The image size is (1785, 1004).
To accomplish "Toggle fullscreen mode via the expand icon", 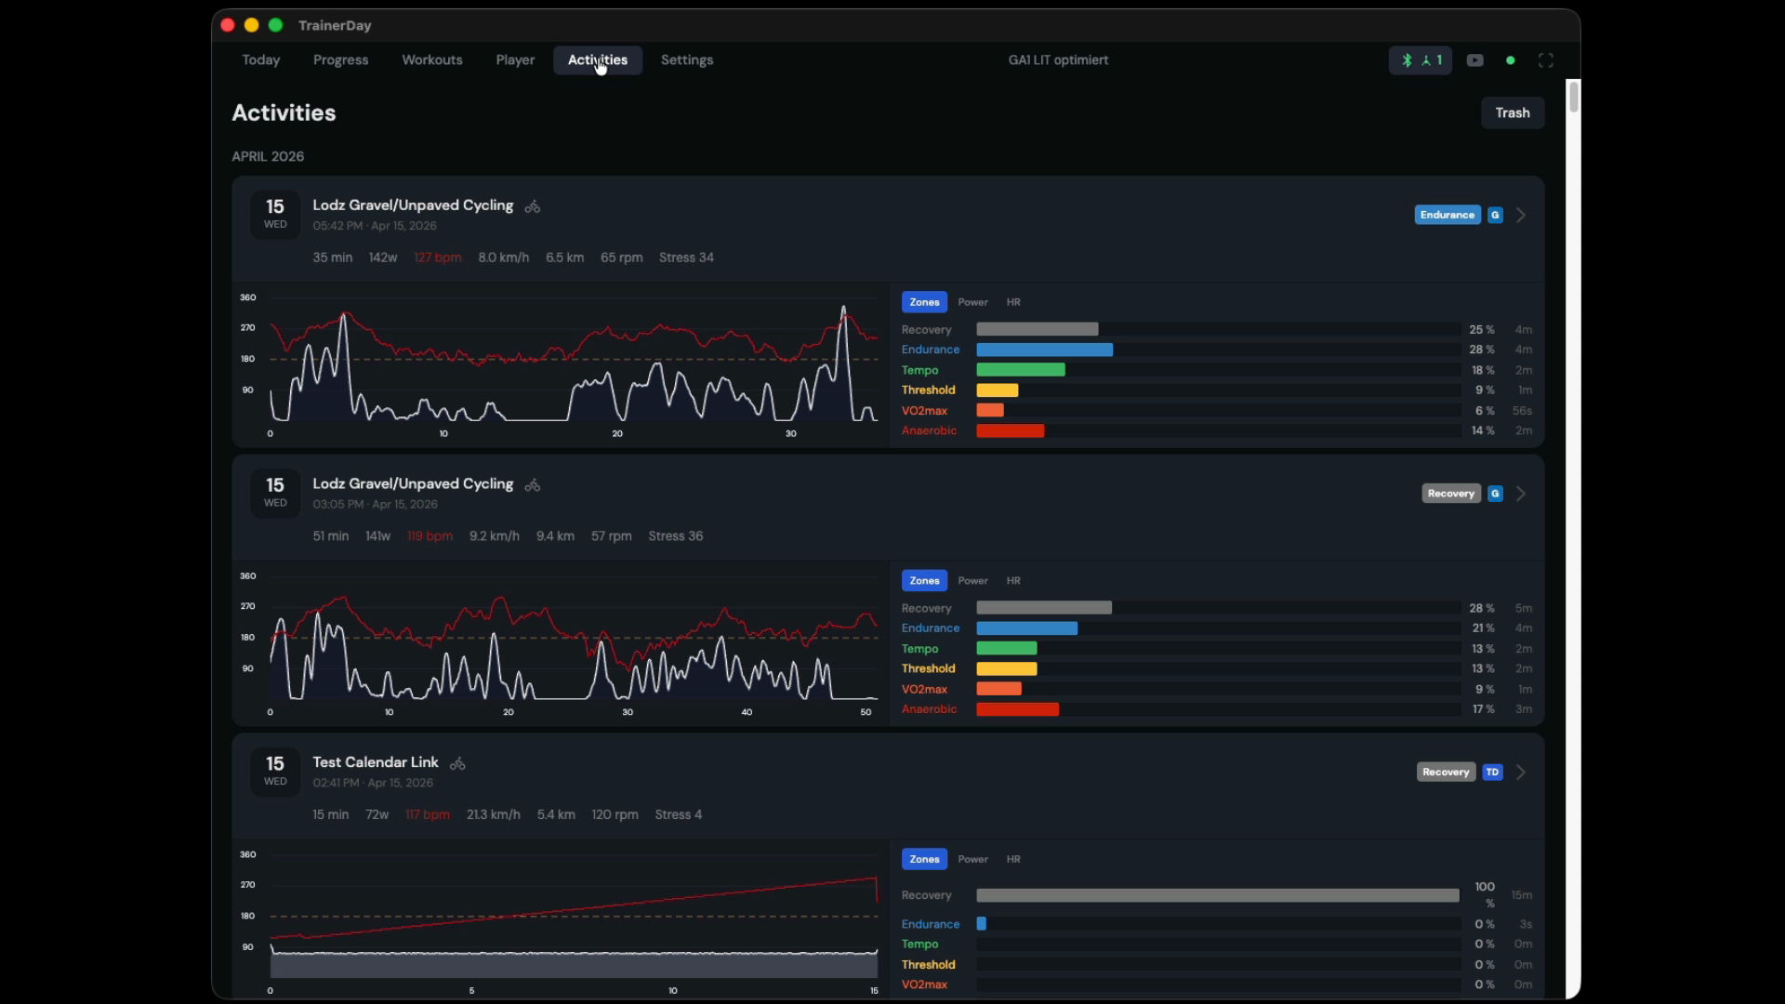I will click(x=1546, y=59).
